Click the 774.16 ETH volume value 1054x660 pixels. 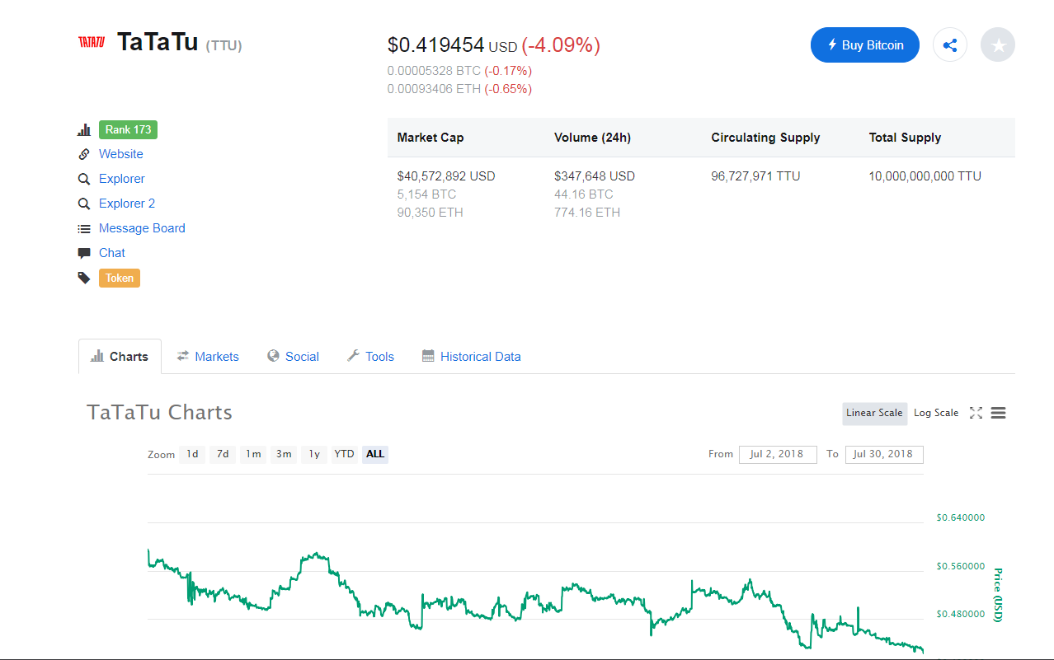coord(587,213)
